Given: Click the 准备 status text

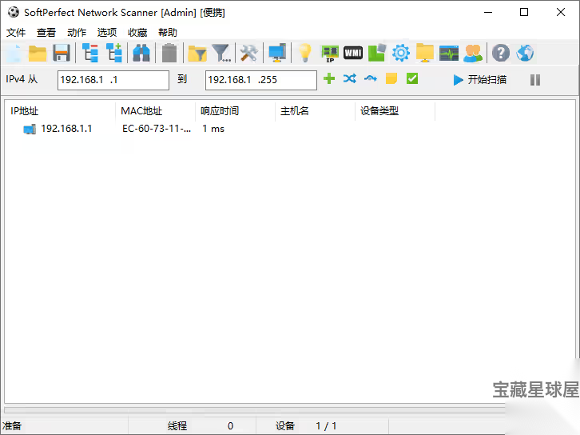Looking at the screenshot, I should [x=12, y=425].
